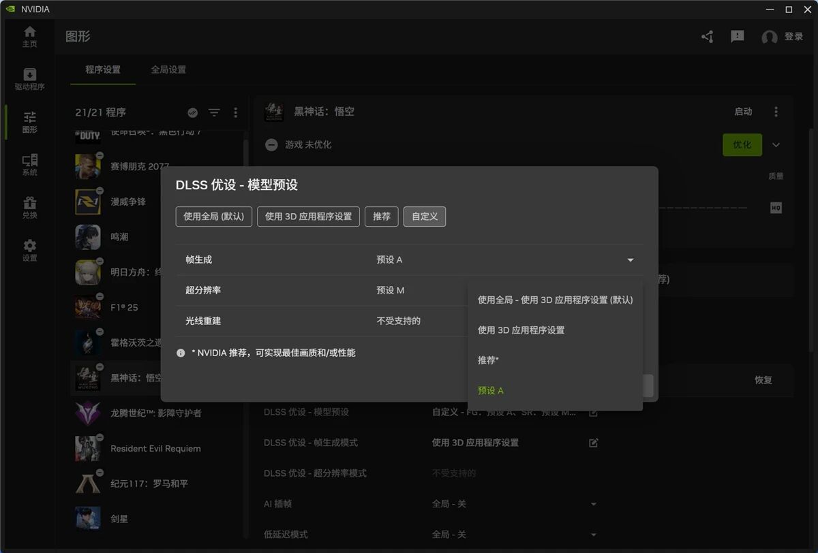Image resolution: width=818 pixels, height=553 pixels.
Task: Open the 帧生成 preset dropdown
Action: tap(504, 260)
